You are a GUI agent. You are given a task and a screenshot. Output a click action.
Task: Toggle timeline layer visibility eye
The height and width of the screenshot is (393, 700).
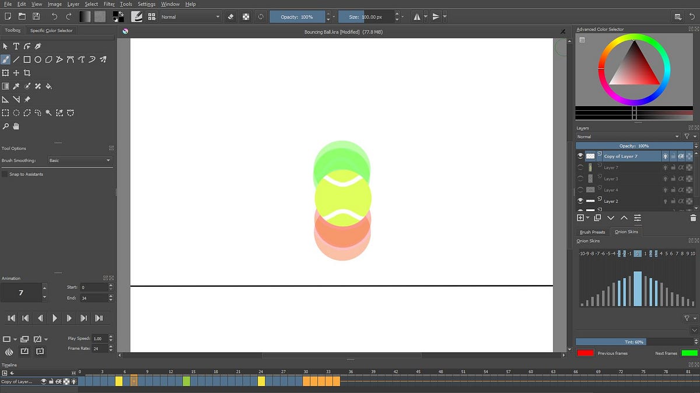point(43,381)
